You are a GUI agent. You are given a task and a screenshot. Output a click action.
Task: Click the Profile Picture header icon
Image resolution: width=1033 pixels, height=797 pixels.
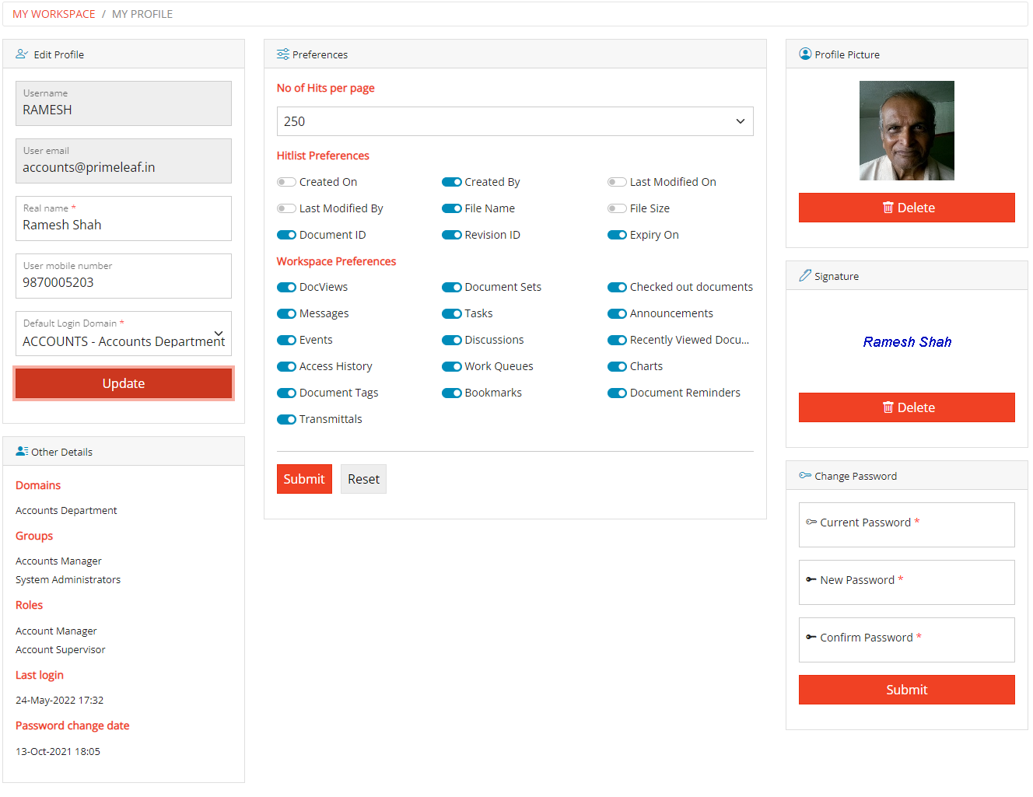(805, 54)
